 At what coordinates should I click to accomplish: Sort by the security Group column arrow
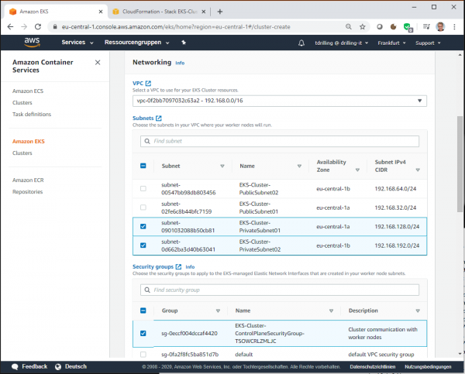point(218,311)
